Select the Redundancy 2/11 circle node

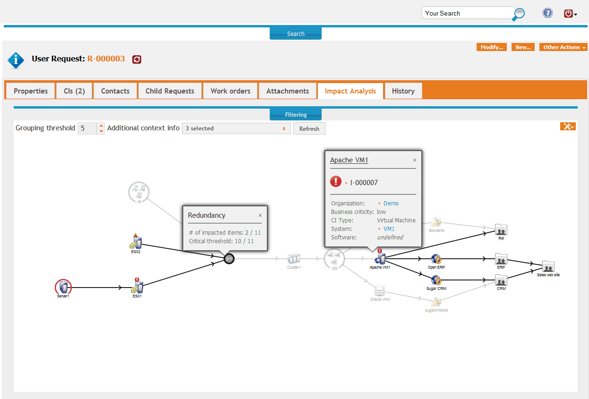[x=229, y=259]
